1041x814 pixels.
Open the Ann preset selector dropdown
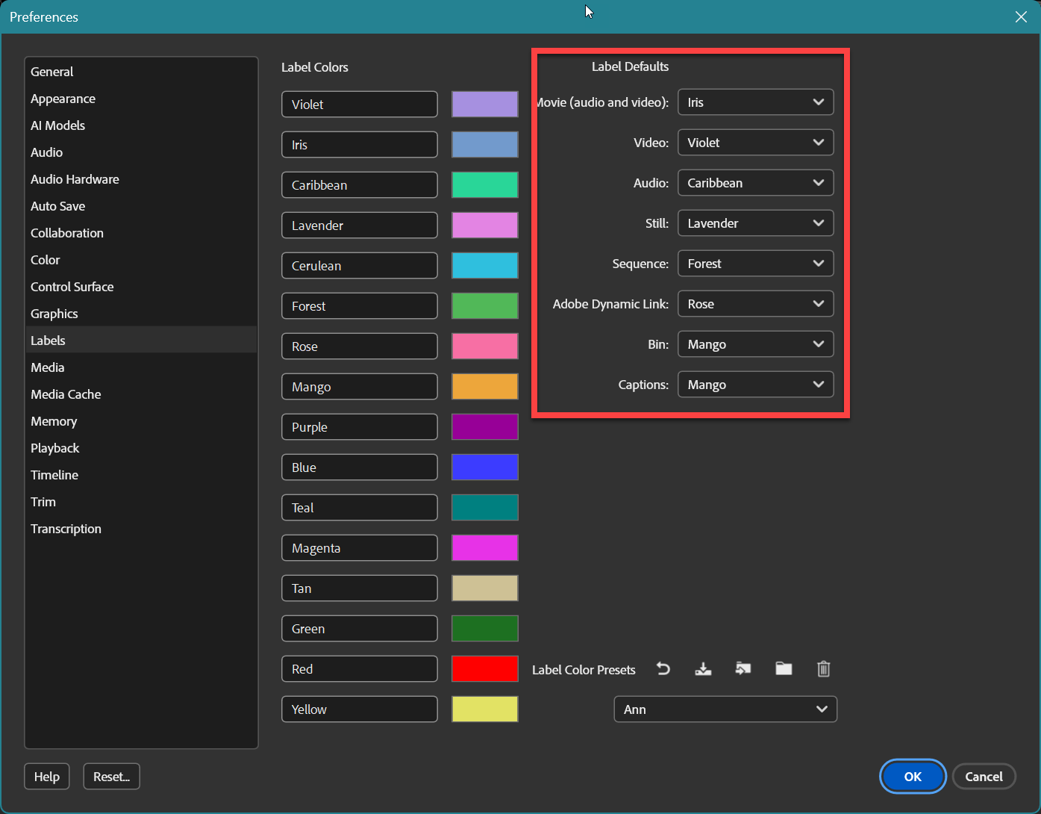725,709
